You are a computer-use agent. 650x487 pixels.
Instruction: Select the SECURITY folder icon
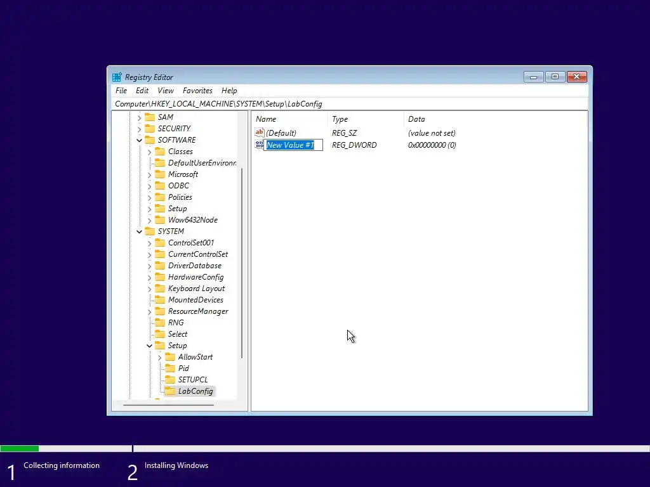point(150,128)
